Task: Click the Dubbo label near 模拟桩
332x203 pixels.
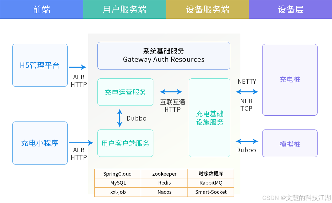Action: 246,150
